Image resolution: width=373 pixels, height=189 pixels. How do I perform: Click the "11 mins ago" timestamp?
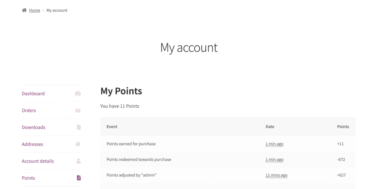click(x=276, y=175)
